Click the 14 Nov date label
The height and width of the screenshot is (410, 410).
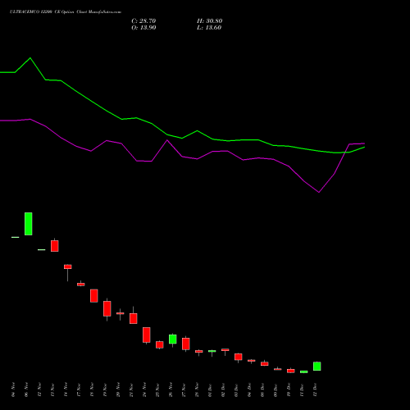(66, 389)
